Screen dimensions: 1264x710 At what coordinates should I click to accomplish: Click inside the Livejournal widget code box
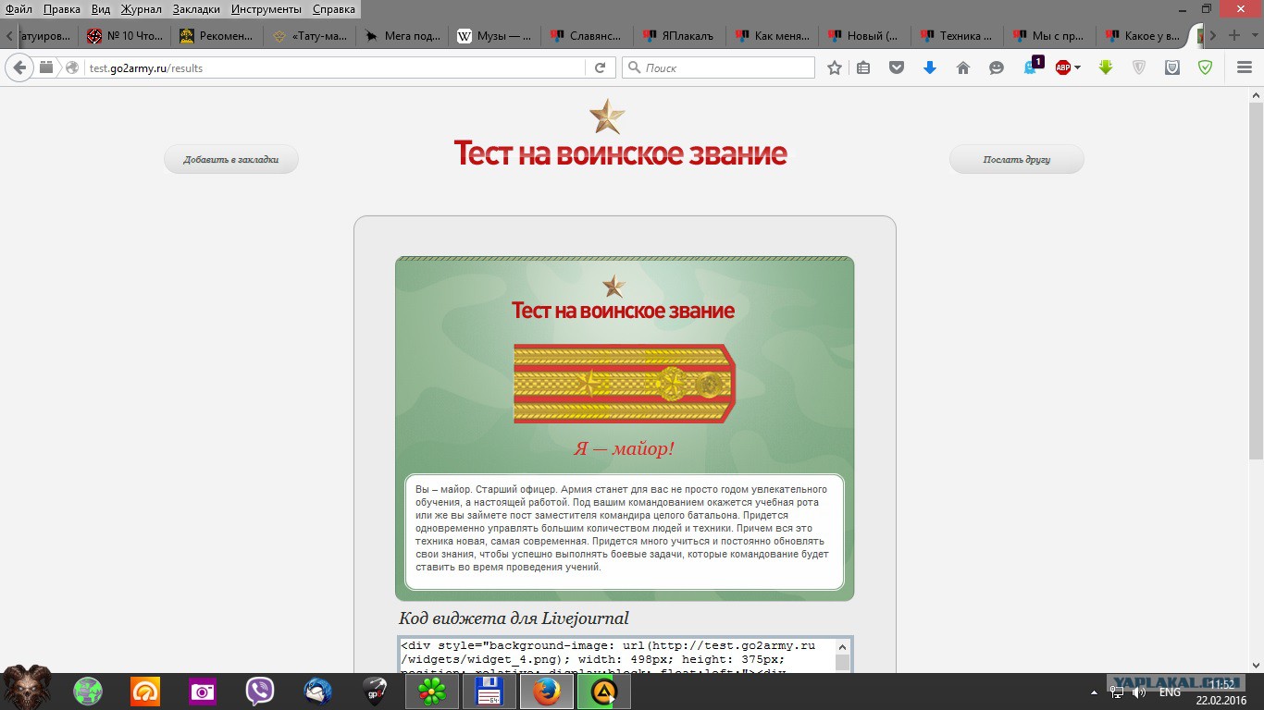(x=615, y=655)
